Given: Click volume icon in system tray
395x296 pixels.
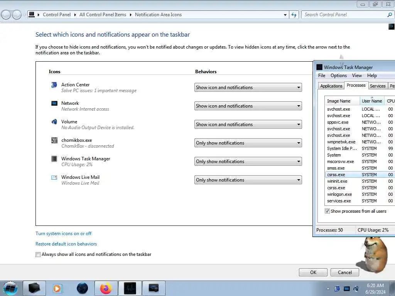Looking at the screenshot, I should click(356, 289).
